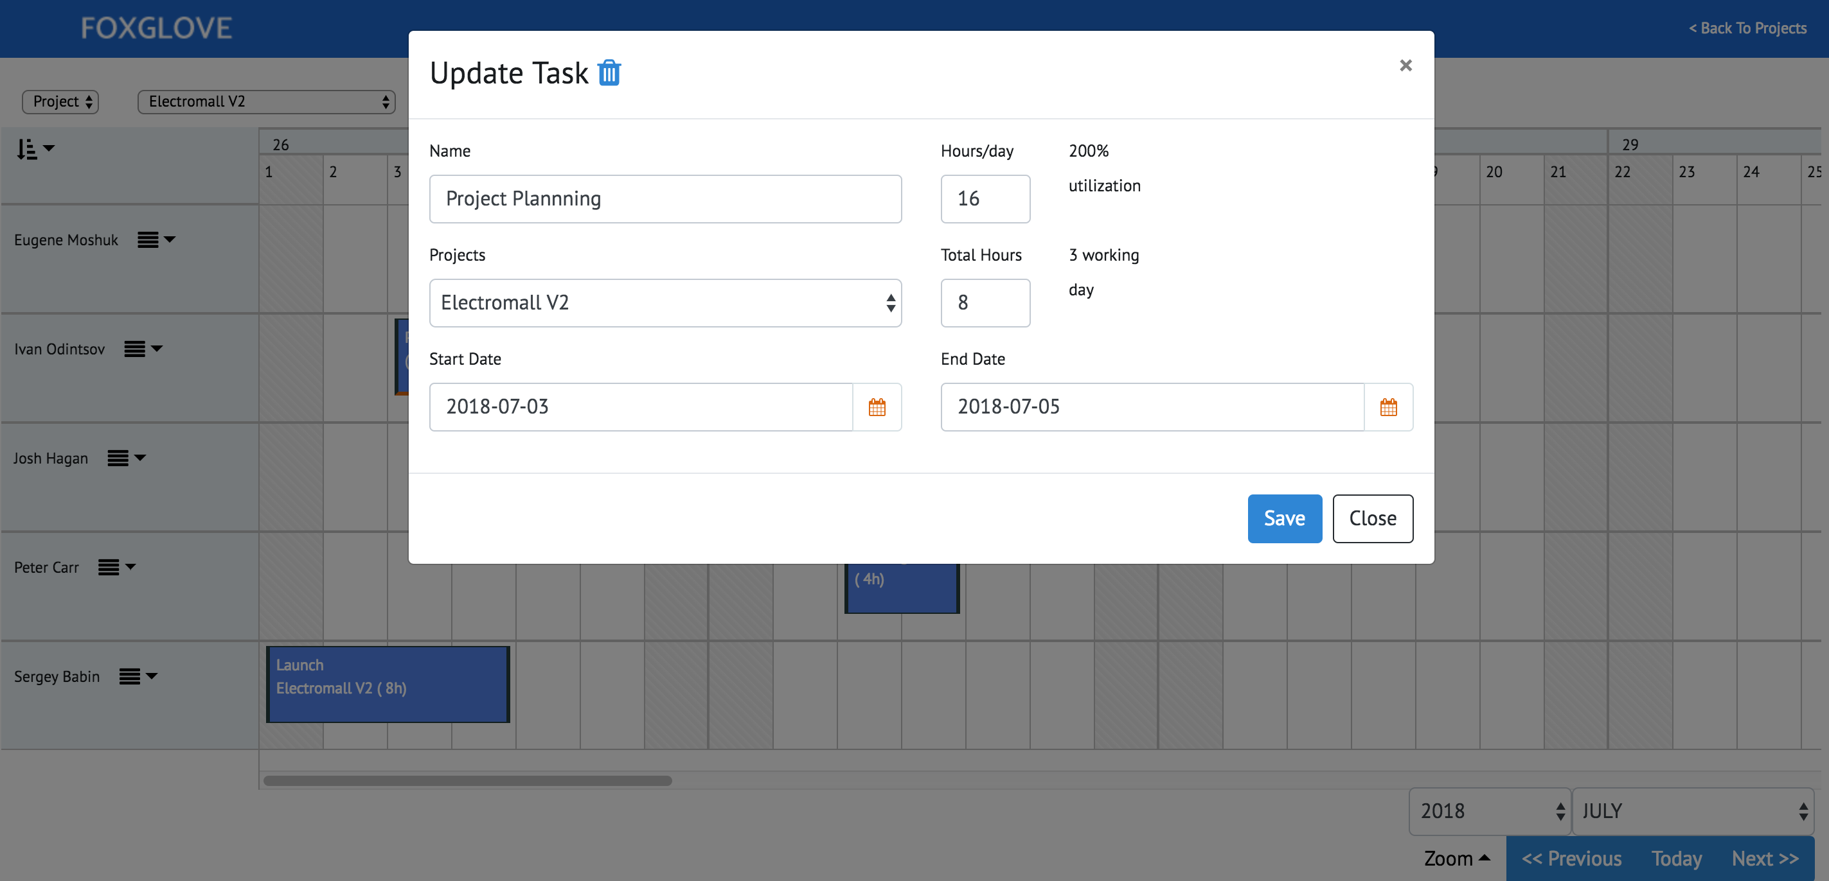
Task: Expand the Zoom menu
Action: [x=1456, y=859]
